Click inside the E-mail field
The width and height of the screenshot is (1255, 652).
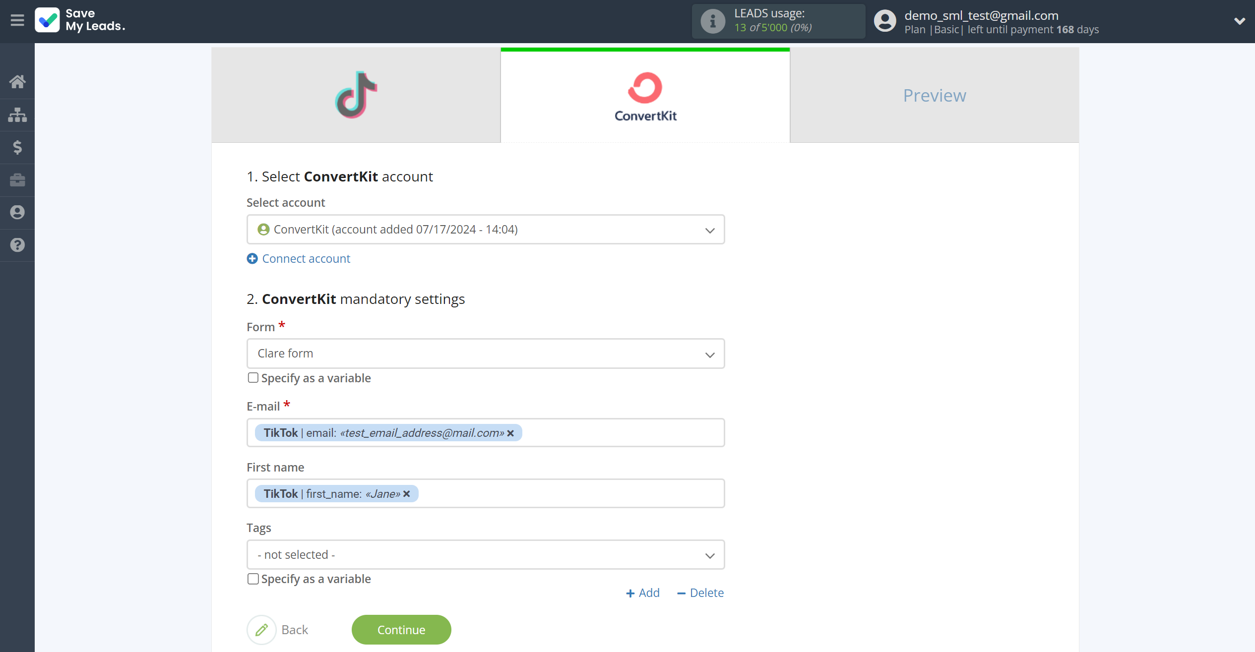pyautogui.click(x=486, y=433)
